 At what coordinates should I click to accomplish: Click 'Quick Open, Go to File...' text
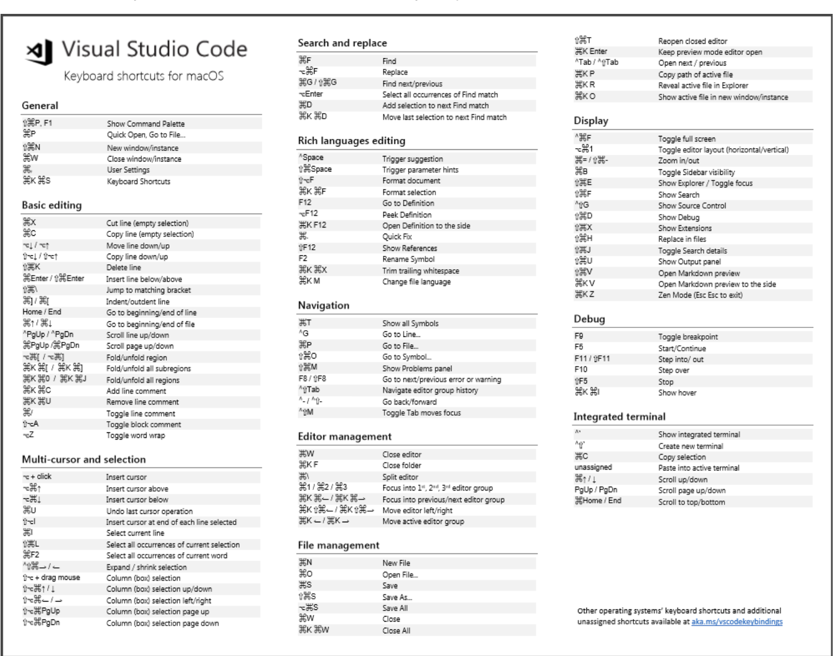click(146, 135)
